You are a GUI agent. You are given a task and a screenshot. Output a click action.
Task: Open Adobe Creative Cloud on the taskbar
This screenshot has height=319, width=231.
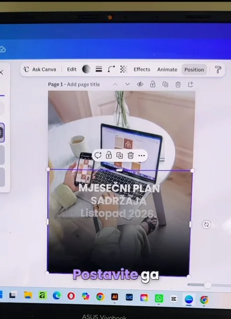[x=144, y=298]
